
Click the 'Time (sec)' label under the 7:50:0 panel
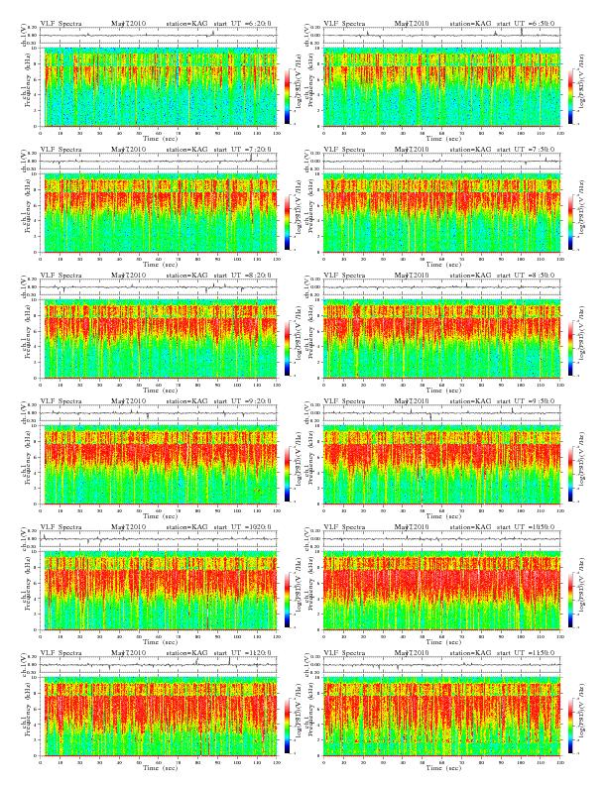click(x=443, y=264)
